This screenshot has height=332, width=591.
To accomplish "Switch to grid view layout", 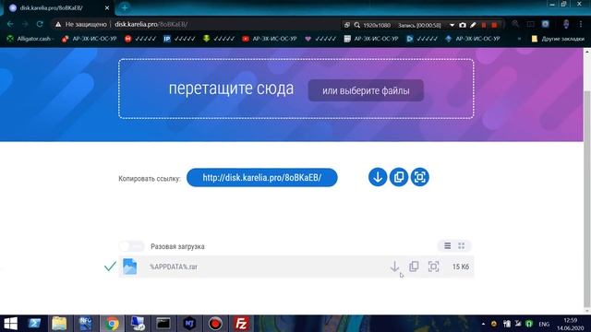I will click(x=462, y=246).
